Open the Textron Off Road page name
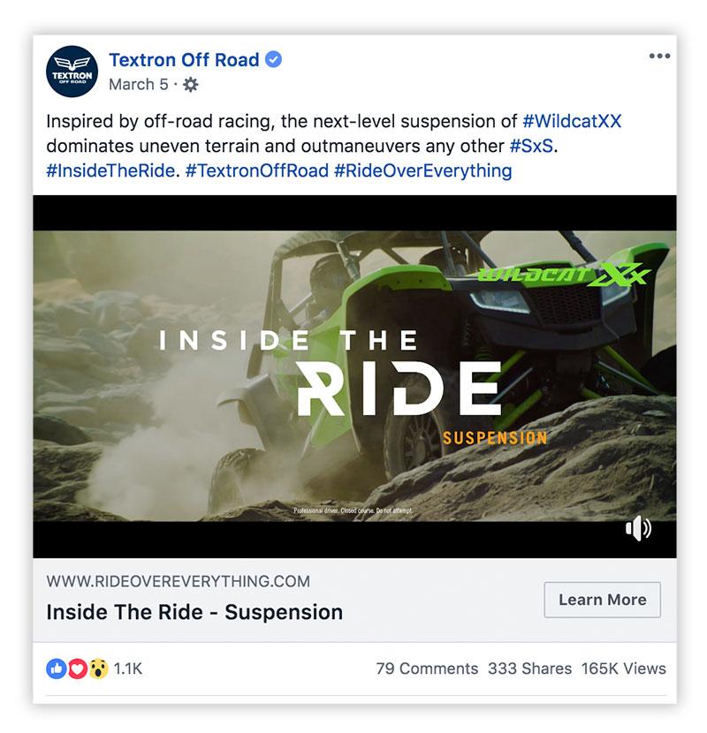Screen dimensions: 707x733 pyautogui.click(x=184, y=60)
